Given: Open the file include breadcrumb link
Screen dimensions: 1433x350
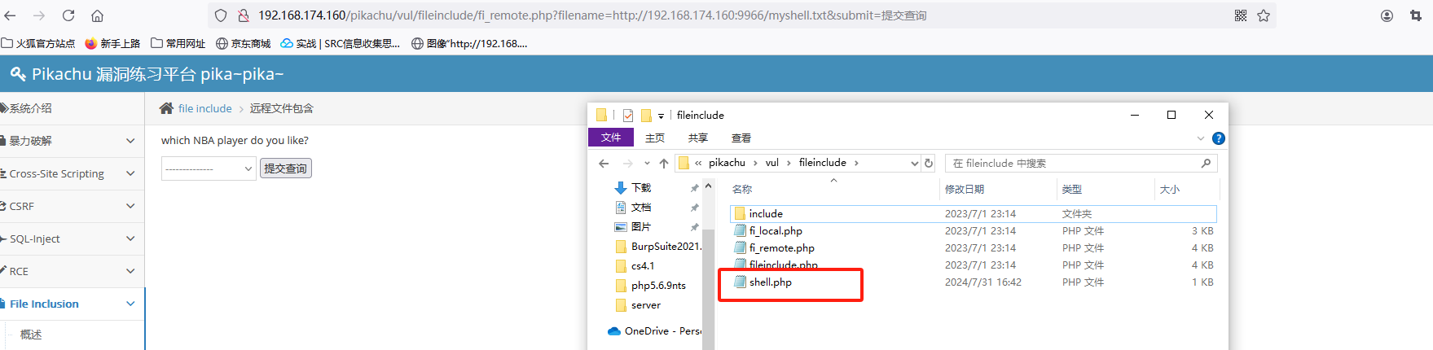Looking at the screenshot, I should coord(205,108).
